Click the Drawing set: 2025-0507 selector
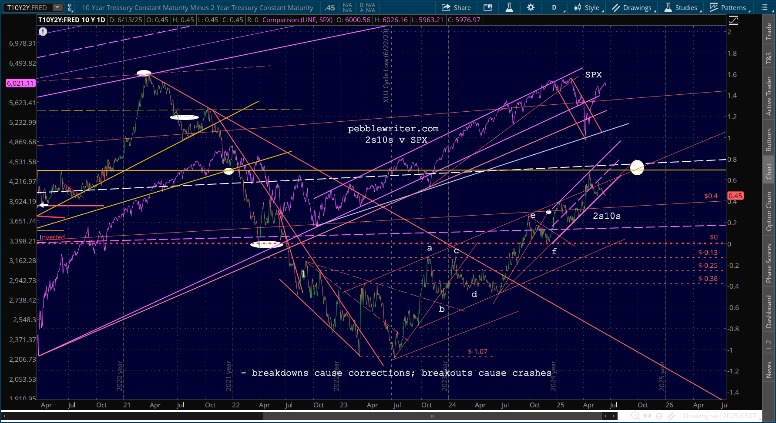The height and width of the screenshot is (423, 776). pos(720,416)
